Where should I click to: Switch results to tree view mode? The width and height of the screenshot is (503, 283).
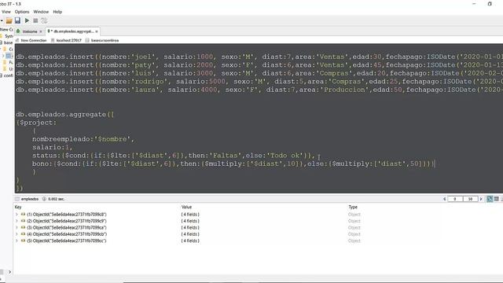pos(490,199)
